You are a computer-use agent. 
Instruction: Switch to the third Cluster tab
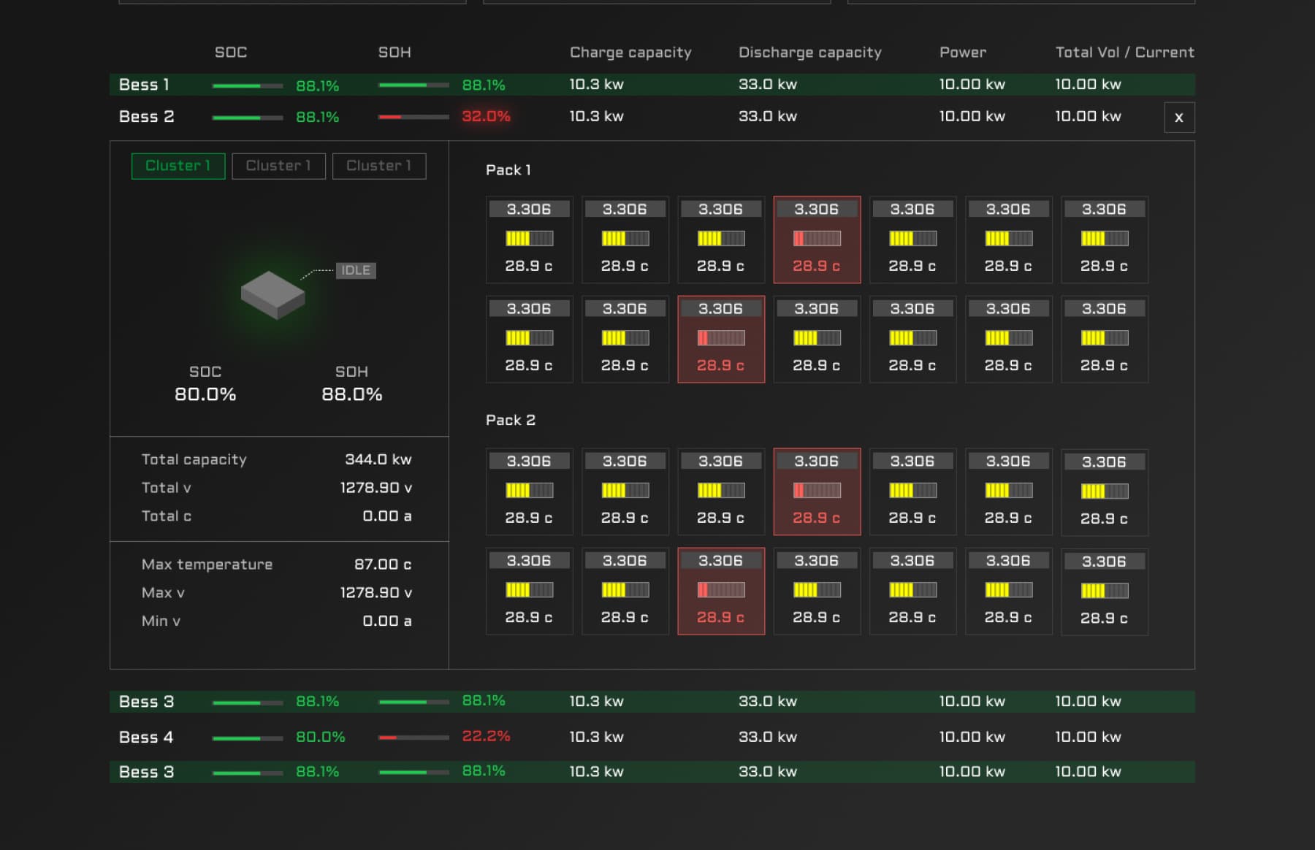(378, 165)
